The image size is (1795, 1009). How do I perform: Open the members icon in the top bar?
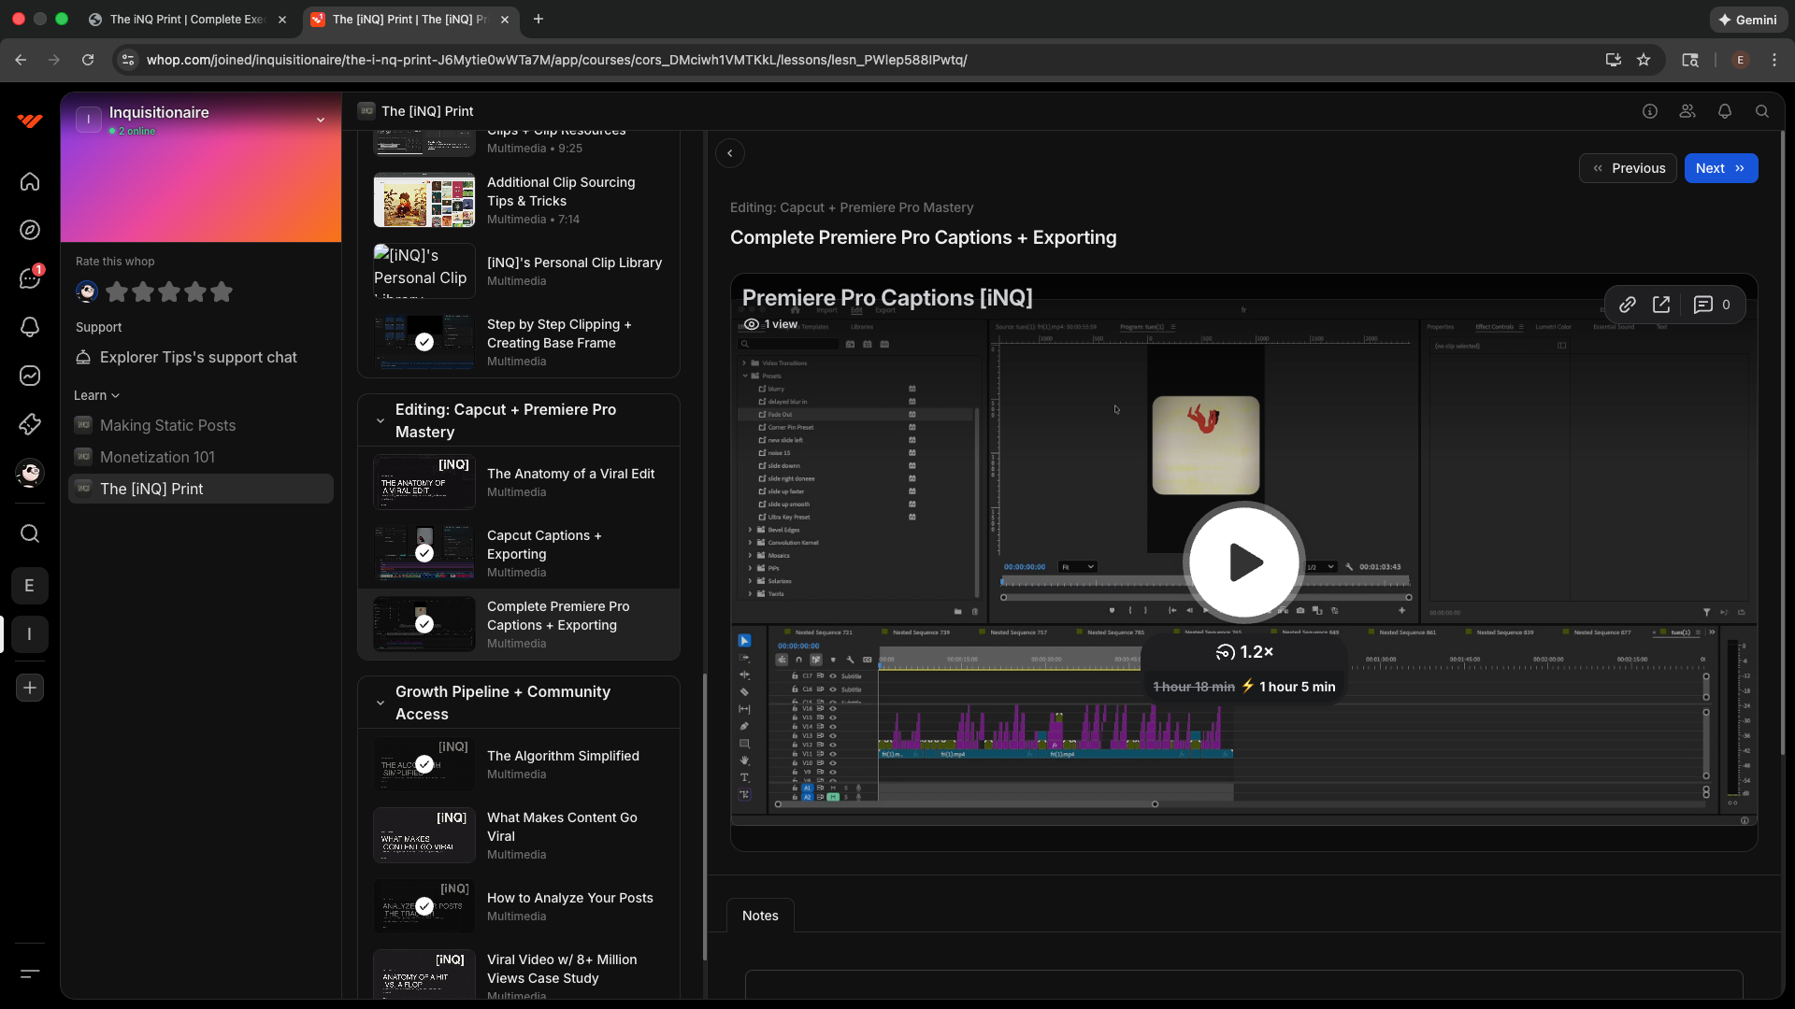1687,111
